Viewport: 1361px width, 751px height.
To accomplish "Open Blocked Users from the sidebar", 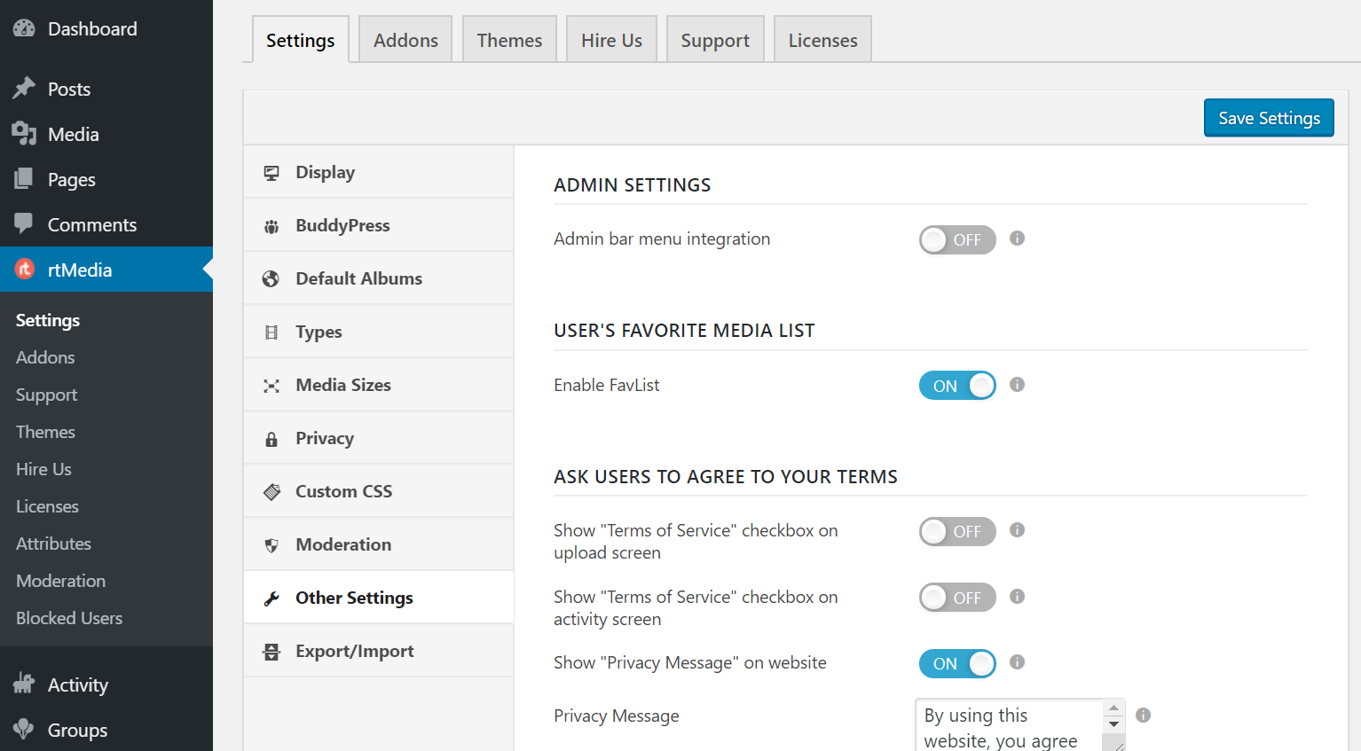I will 68,618.
